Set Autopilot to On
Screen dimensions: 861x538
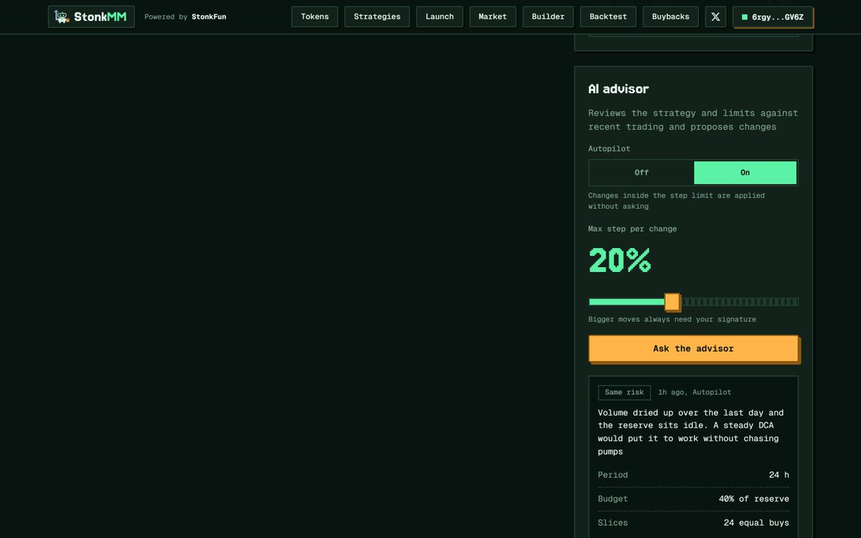pos(745,173)
